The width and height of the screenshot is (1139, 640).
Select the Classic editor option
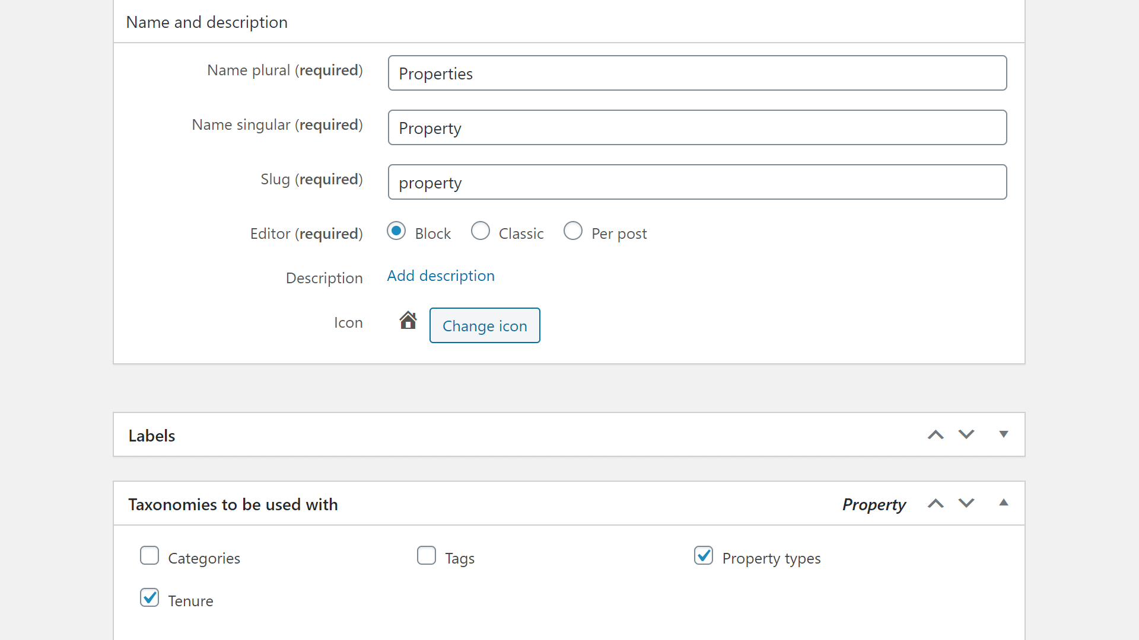pyautogui.click(x=481, y=231)
